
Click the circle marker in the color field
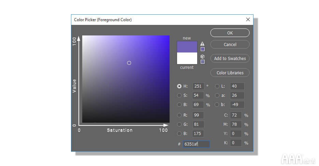(129, 63)
